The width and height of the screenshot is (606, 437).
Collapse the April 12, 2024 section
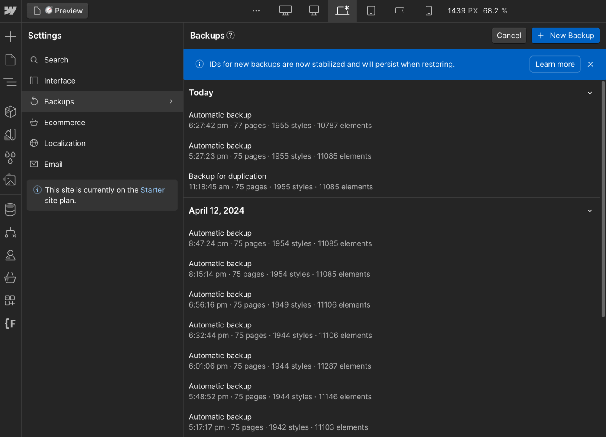(x=590, y=210)
